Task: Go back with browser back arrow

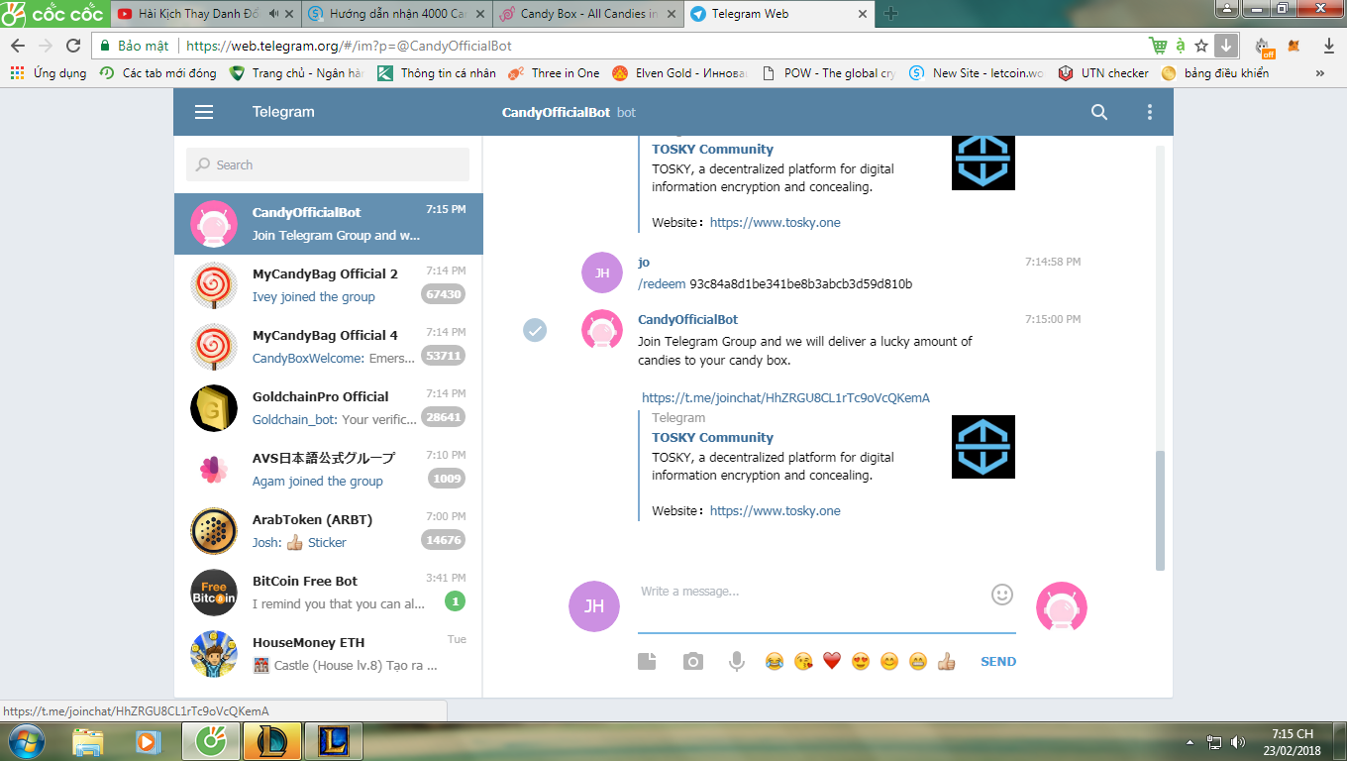Action: tap(18, 46)
